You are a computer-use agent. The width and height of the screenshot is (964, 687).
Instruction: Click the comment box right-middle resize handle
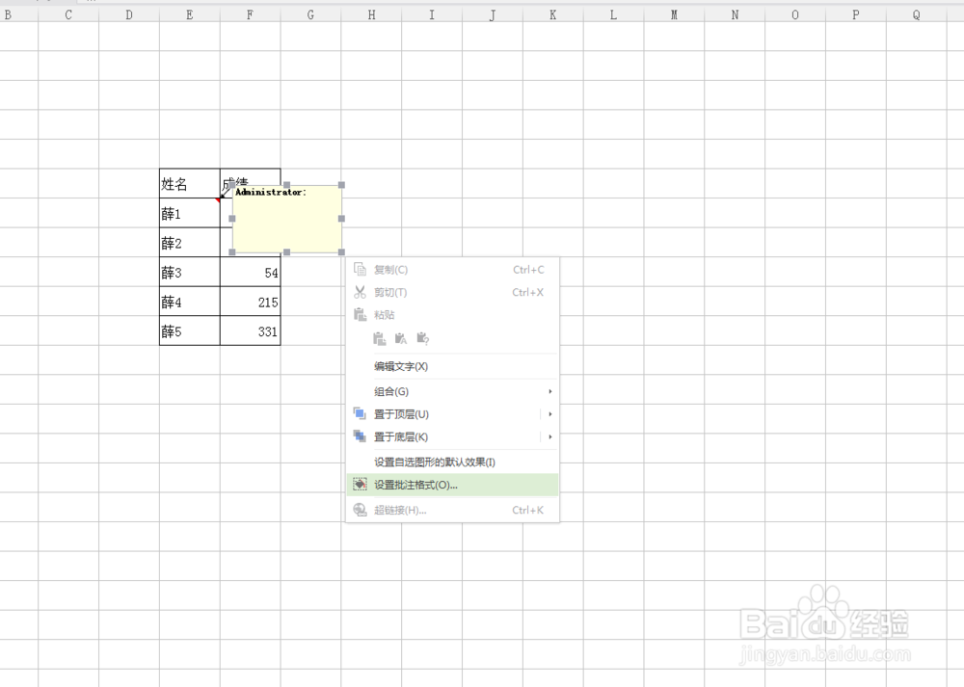(x=342, y=218)
